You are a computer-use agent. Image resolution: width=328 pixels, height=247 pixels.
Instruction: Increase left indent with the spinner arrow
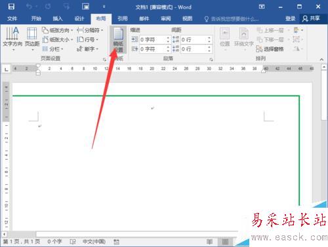168,38
